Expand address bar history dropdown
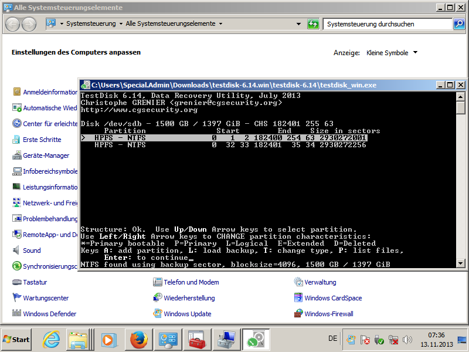This screenshot has width=469, height=352. (298, 23)
